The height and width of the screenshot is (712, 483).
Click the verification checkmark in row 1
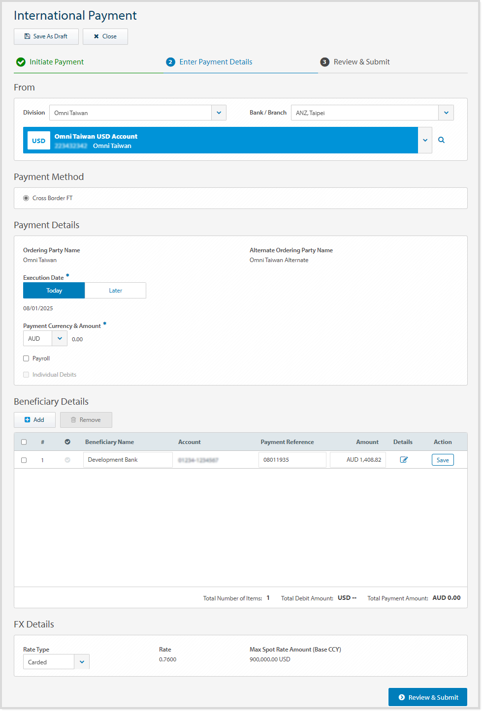pos(67,460)
